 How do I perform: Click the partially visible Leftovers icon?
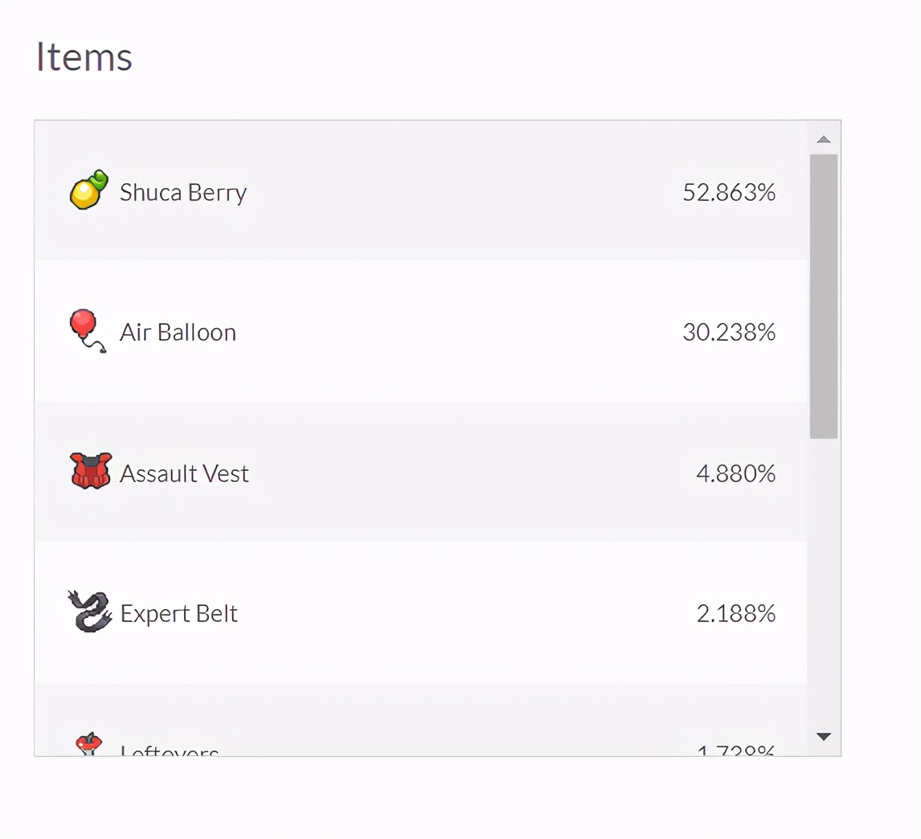[x=88, y=745]
